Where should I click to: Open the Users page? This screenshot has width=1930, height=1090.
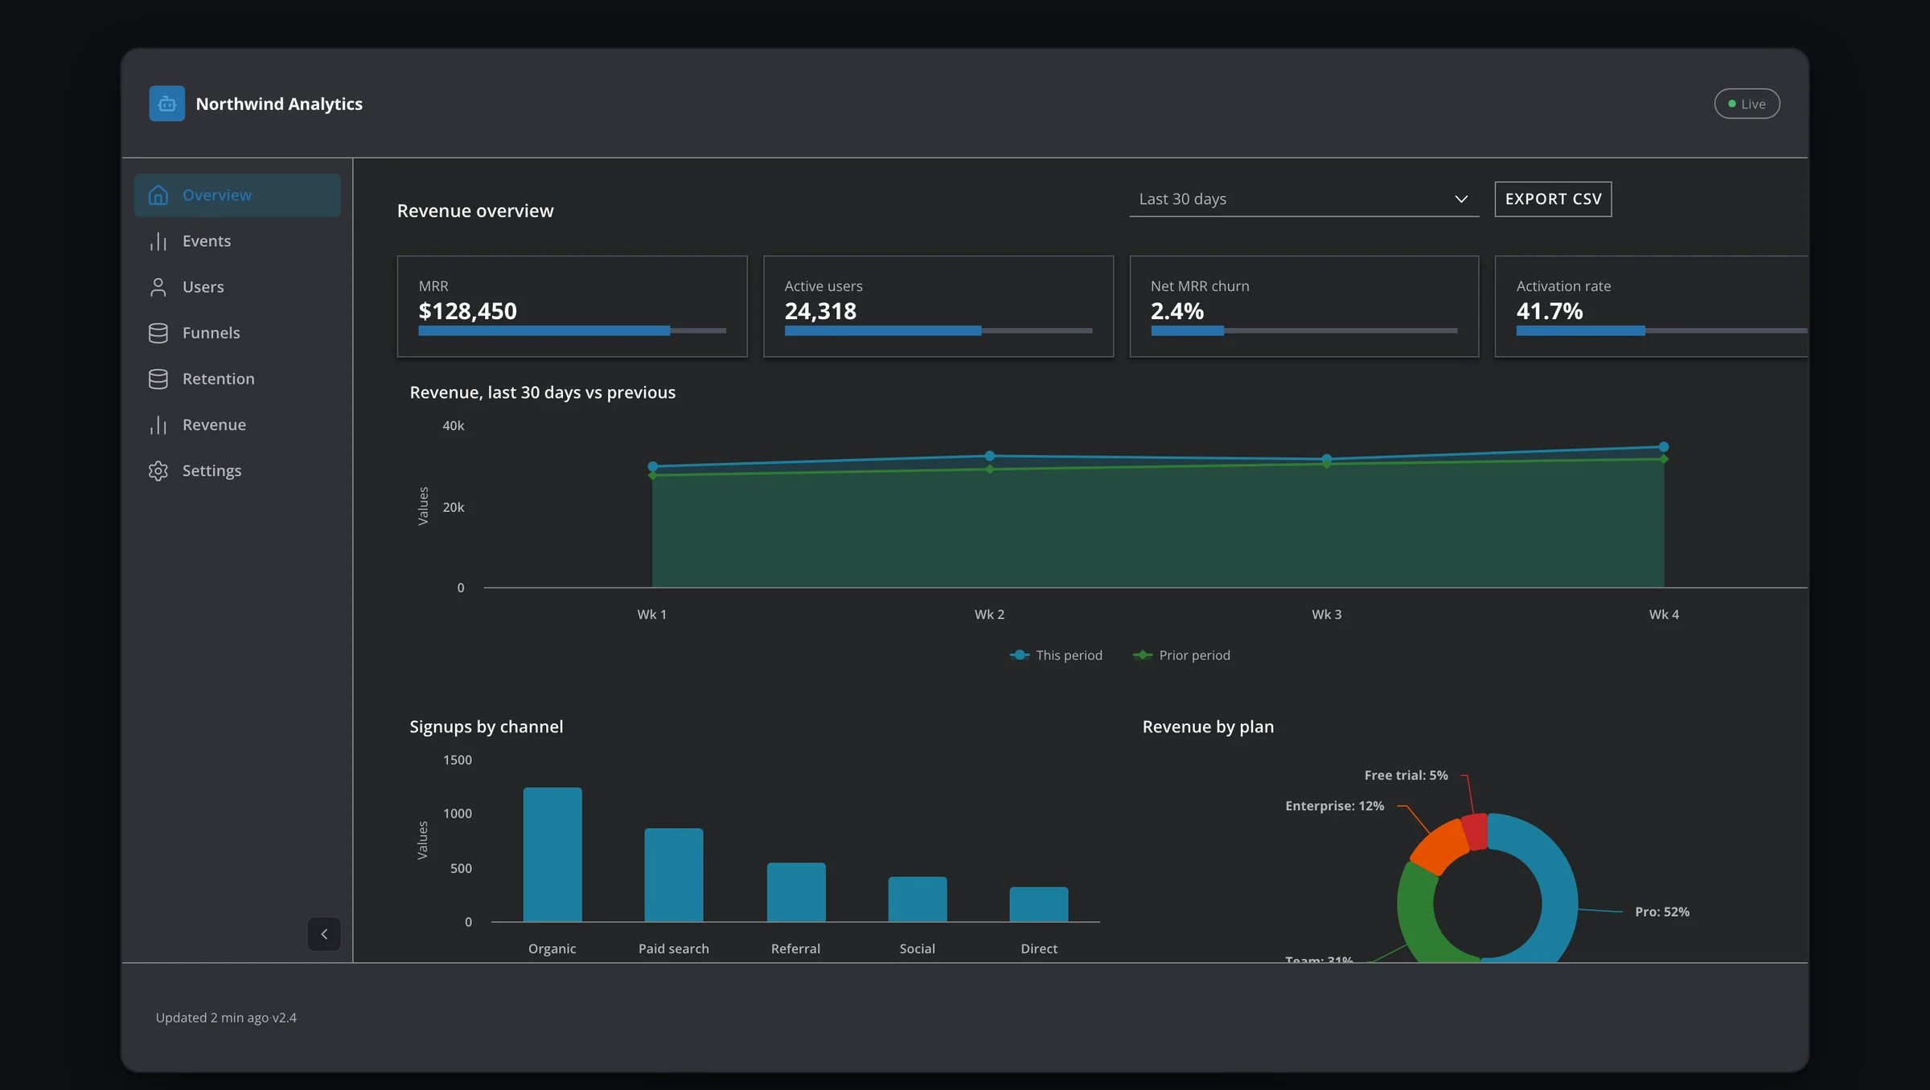click(237, 287)
